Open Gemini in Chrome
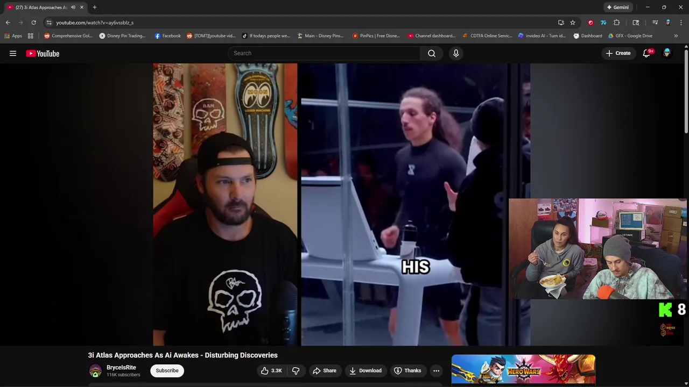 [x=618, y=8]
